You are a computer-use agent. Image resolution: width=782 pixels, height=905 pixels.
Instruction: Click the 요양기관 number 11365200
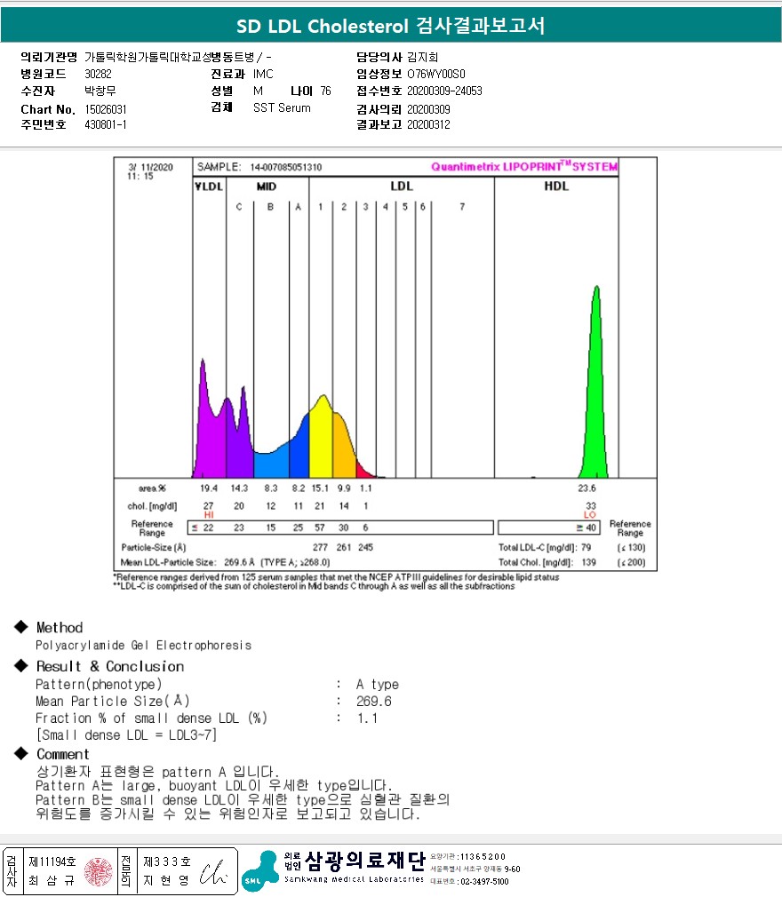click(x=483, y=856)
